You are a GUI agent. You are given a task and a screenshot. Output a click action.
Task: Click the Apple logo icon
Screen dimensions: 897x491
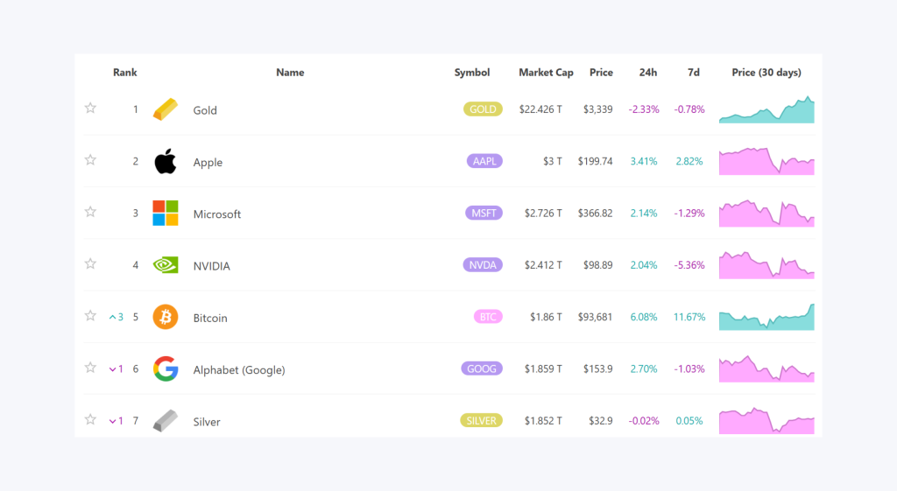click(x=166, y=161)
